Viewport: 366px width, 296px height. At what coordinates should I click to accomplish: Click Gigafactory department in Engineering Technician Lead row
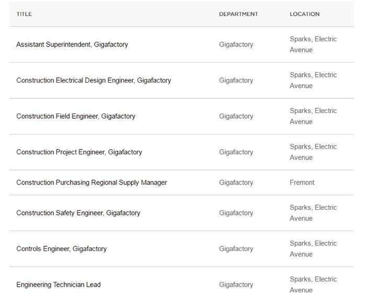tap(236, 284)
